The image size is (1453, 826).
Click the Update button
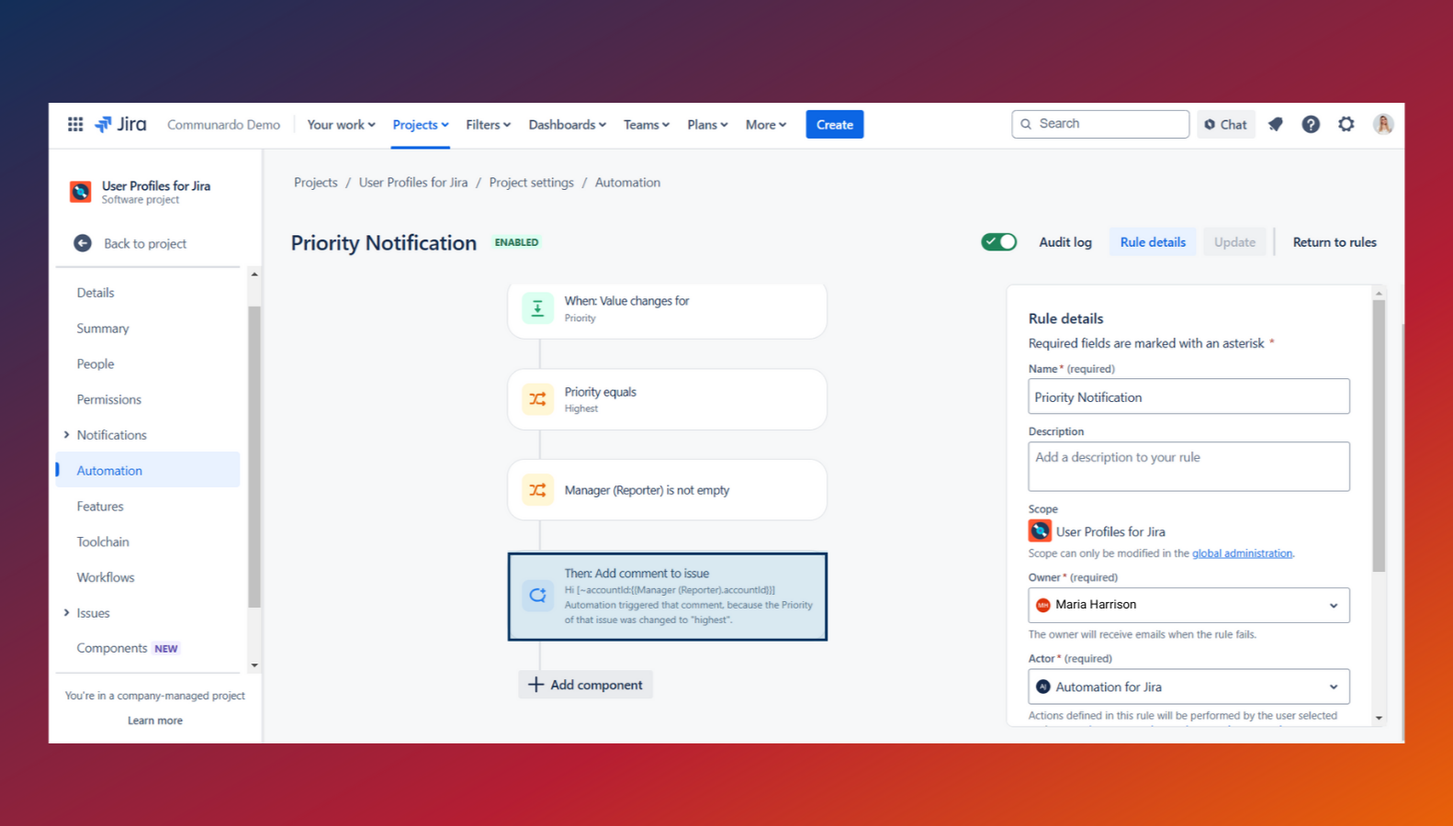tap(1234, 242)
